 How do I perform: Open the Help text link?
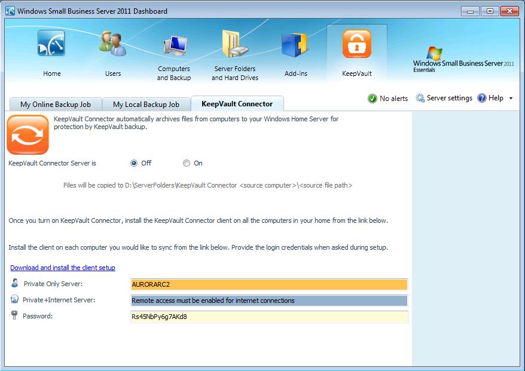coord(496,98)
